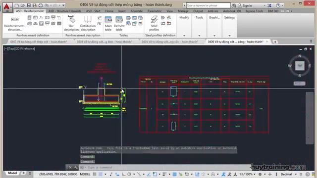
Task: Open the snap mode dropdown arrow
Action: point(106,174)
